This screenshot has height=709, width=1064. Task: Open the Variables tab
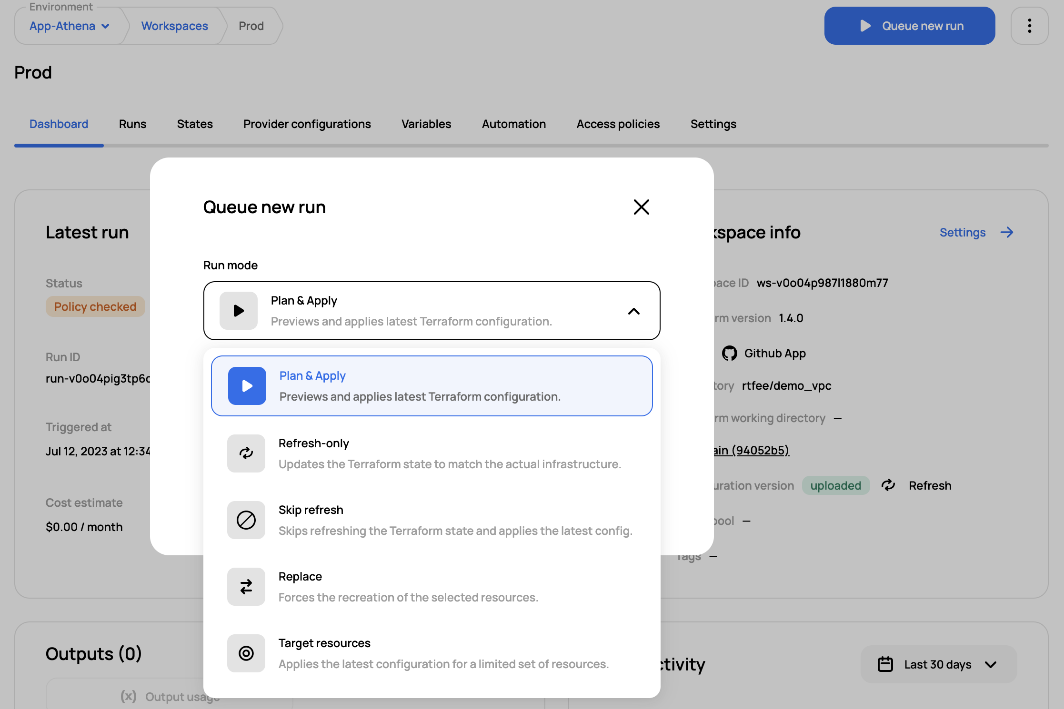pyautogui.click(x=426, y=124)
